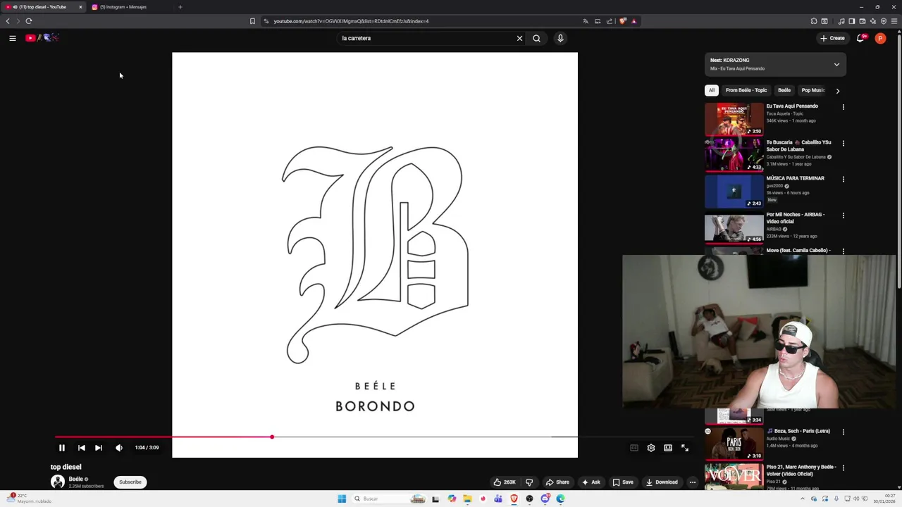Dislike the video

click(529, 482)
